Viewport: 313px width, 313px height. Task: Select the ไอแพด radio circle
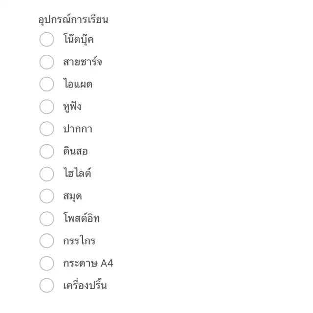coord(47,84)
